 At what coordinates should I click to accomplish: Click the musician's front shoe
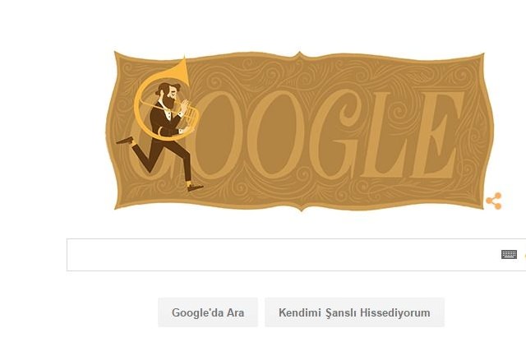click(195, 187)
